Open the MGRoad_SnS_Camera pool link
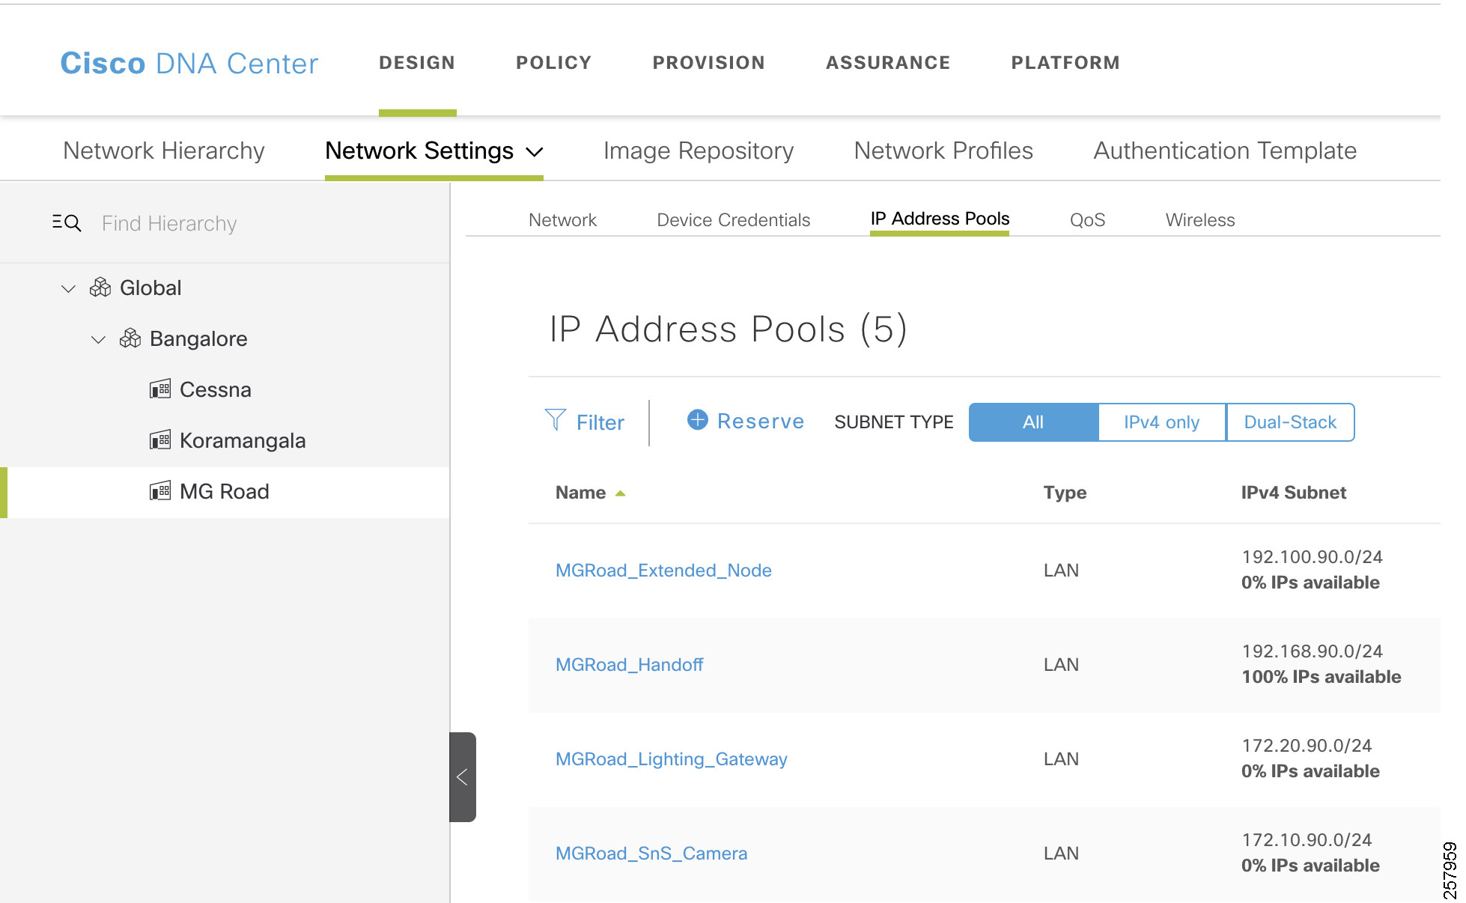1466x903 pixels. tap(651, 854)
